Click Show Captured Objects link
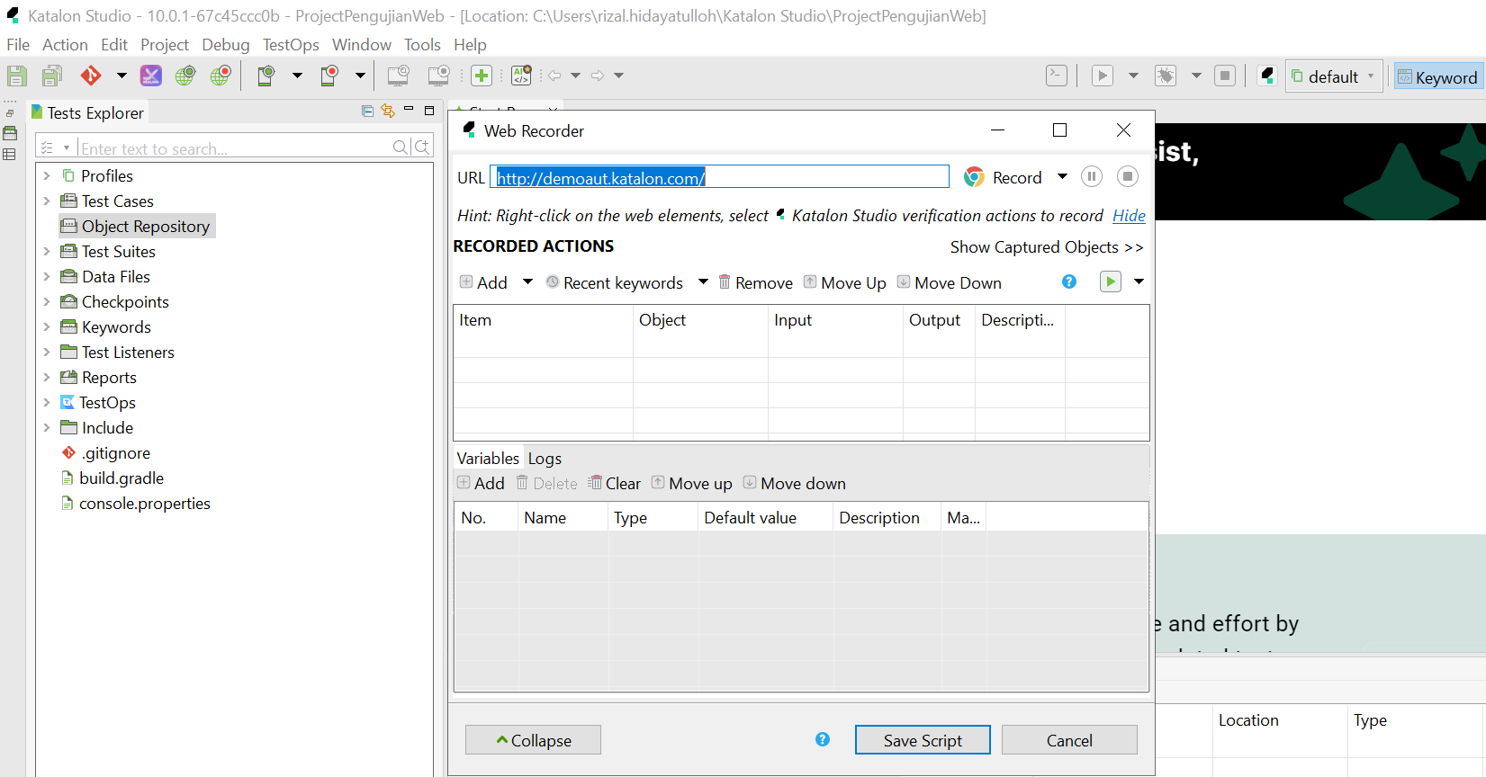Image resolution: width=1486 pixels, height=777 pixels. (1047, 247)
